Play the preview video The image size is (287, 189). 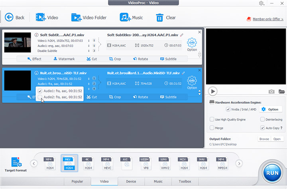click(x=213, y=91)
